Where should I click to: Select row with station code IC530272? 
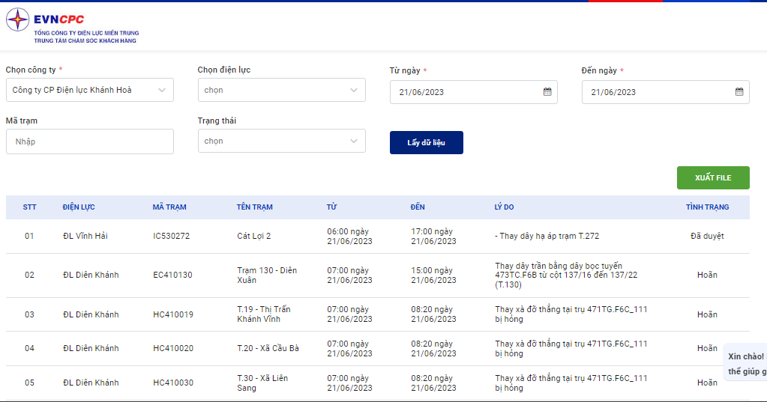tap(171, 236)
